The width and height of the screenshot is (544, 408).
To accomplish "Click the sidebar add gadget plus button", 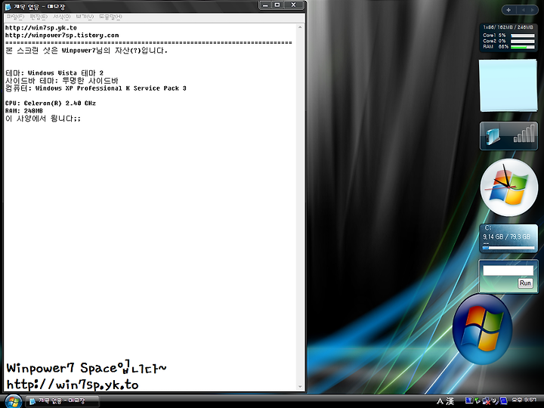I will (x=508, y=10).
